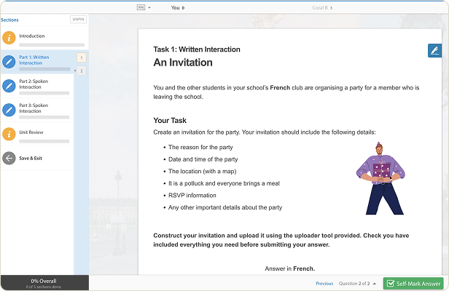Click the Save & Exit back arrow icon
The width and height of the screenshot is (449, 291).
point(9,158)
